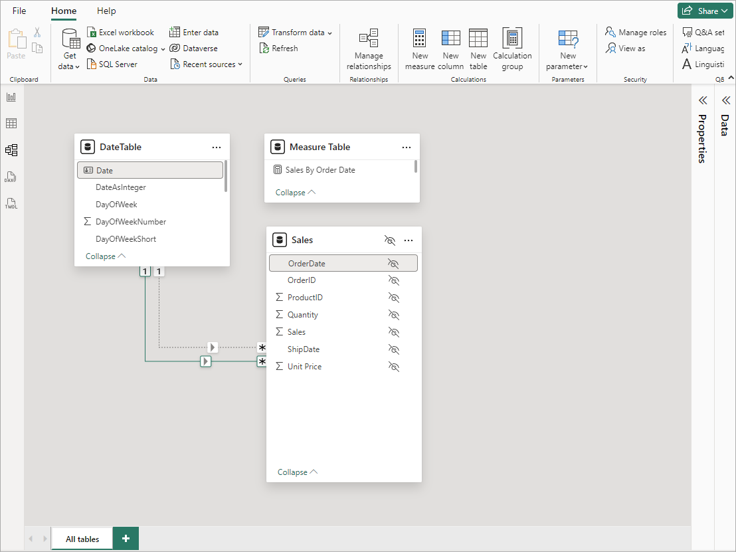Switch to the Help ribbon tab
This screenshot has height=552, width=736.
pos(106,11)
